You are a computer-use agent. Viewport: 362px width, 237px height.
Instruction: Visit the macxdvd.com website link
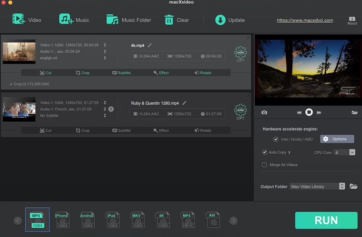pos(305,20)
